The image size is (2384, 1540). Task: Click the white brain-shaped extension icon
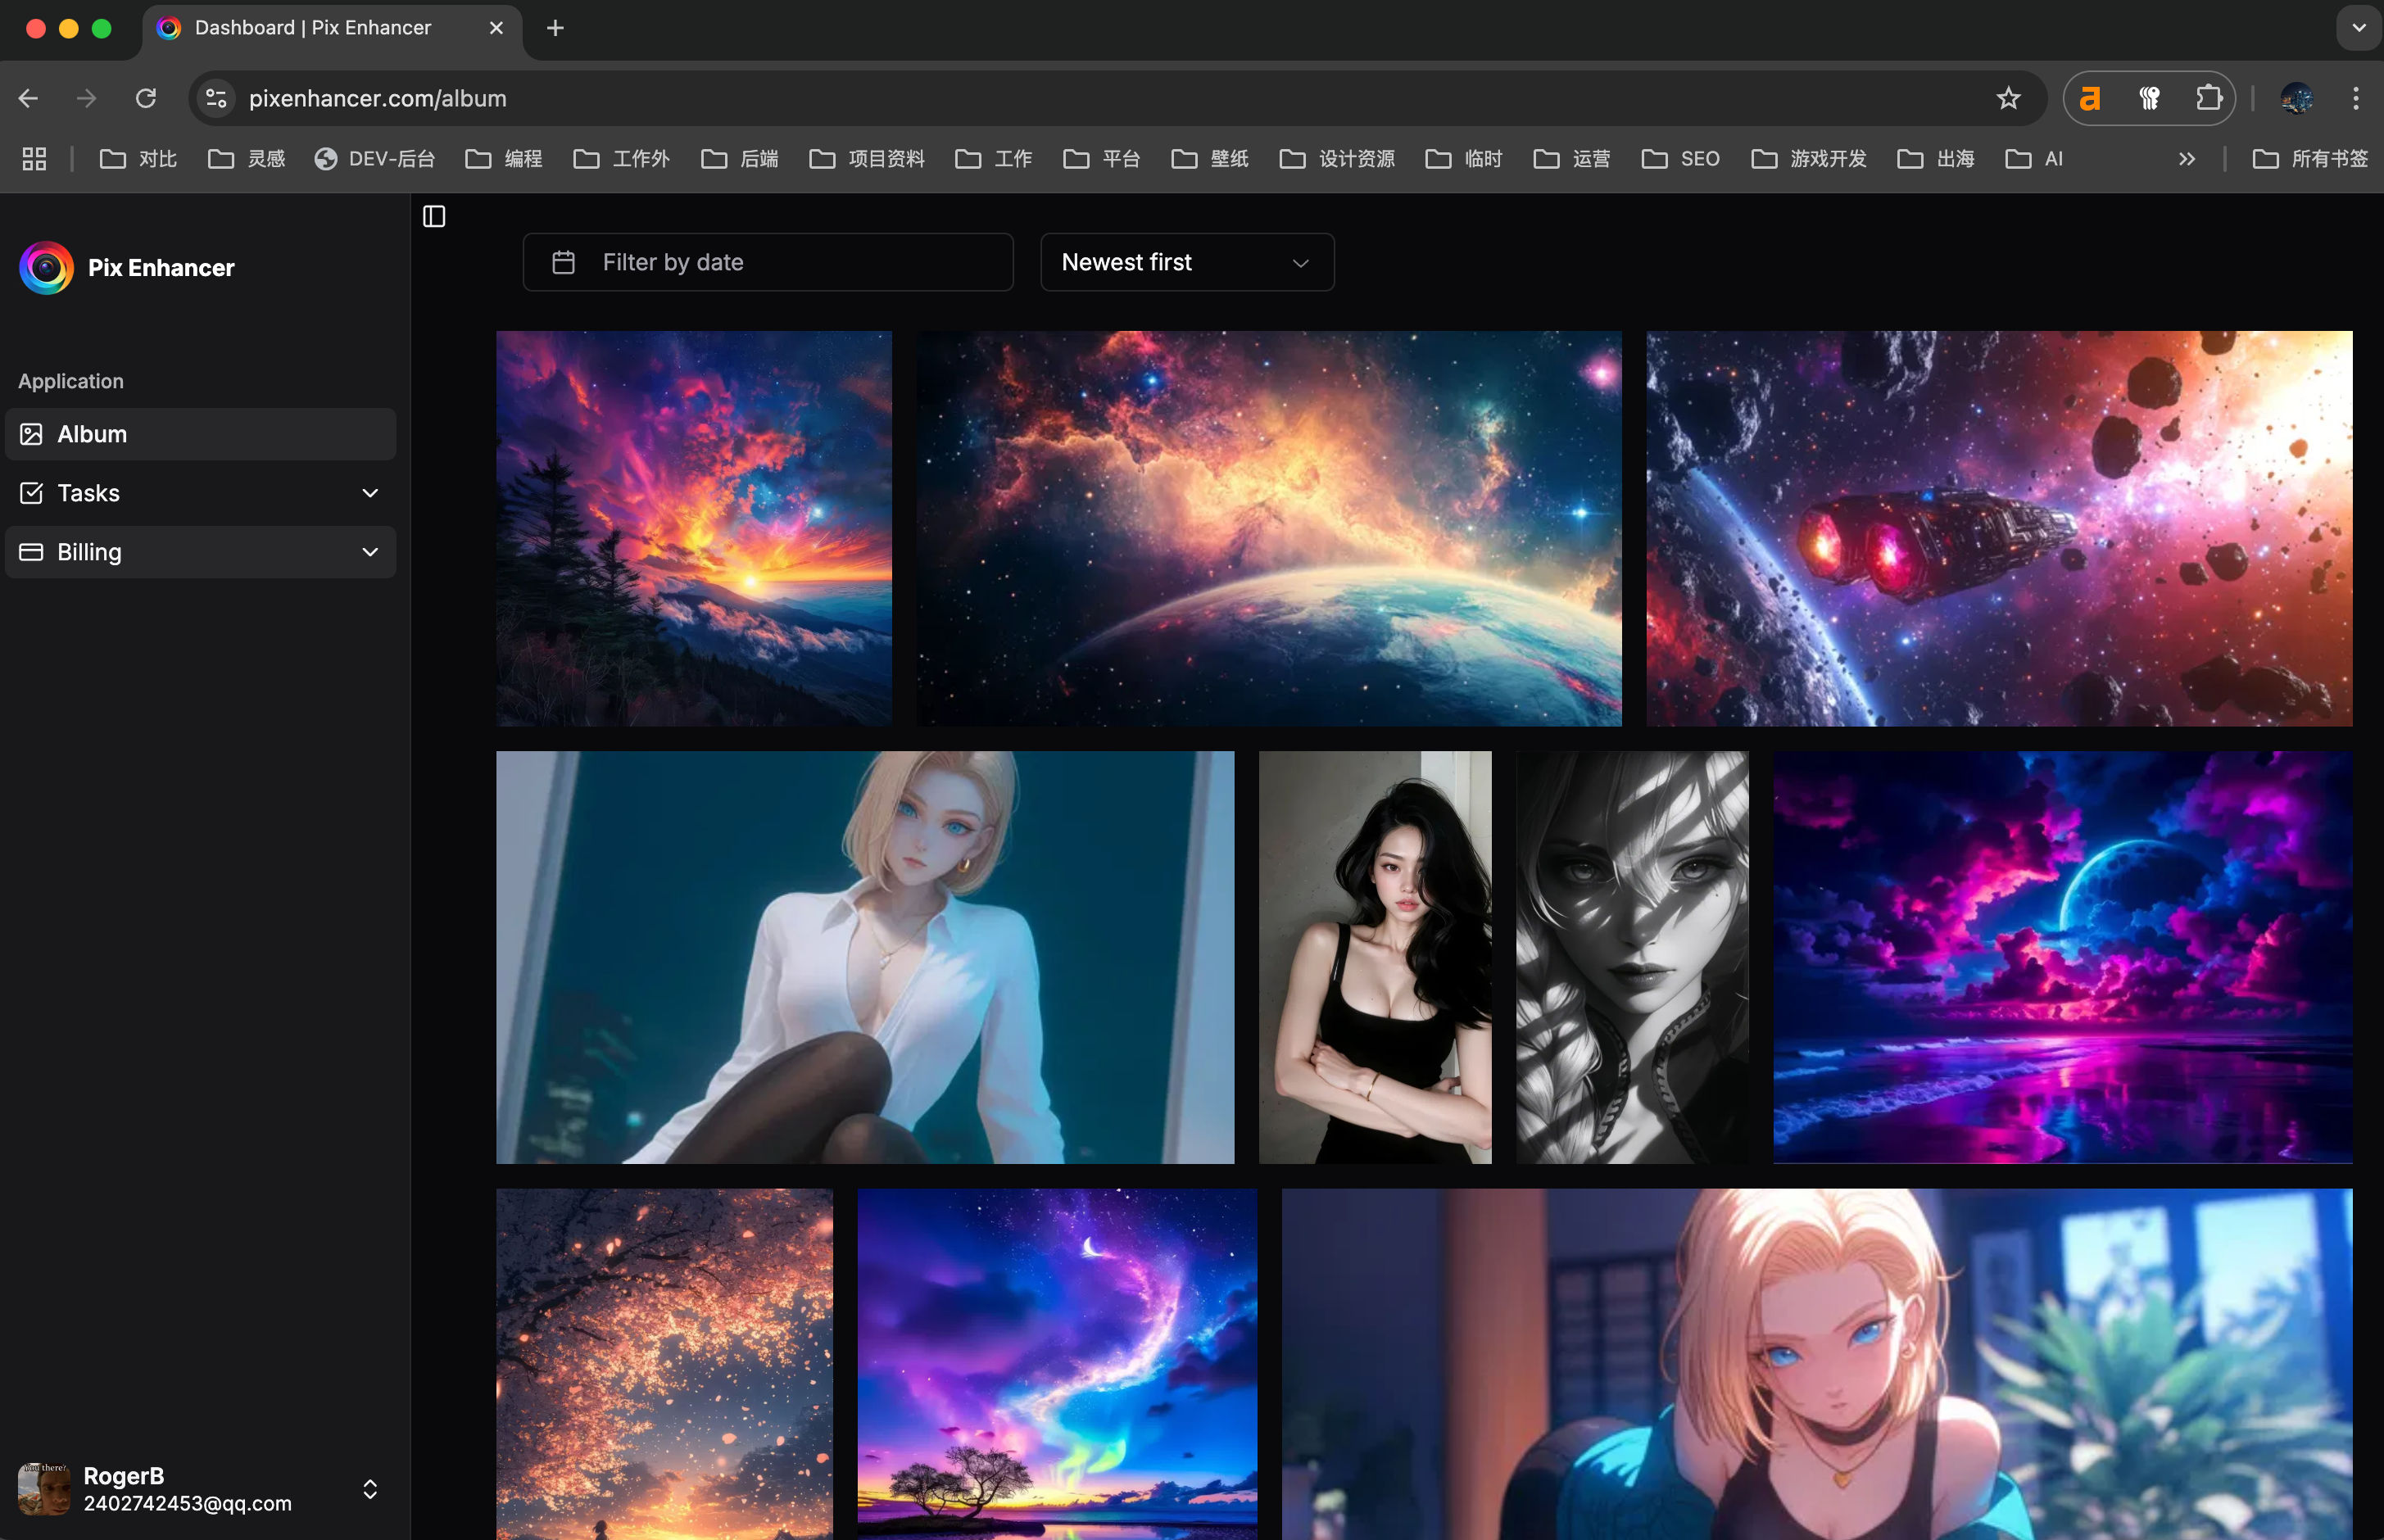(x=2149, y=98)
